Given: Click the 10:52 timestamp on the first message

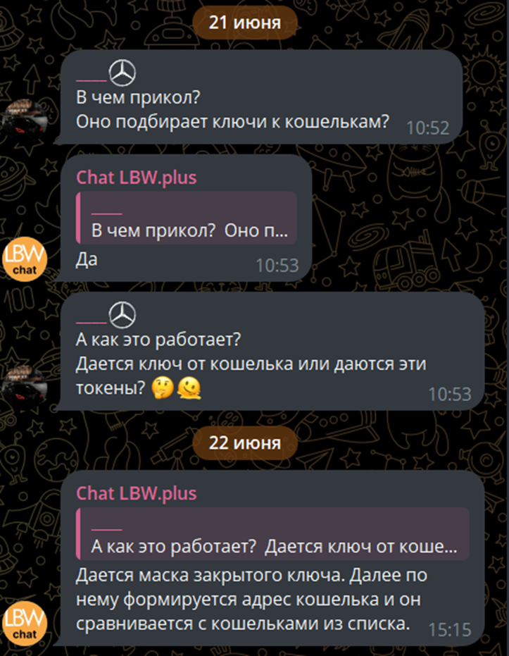Looking at the screenshot, I should (427, 128).
